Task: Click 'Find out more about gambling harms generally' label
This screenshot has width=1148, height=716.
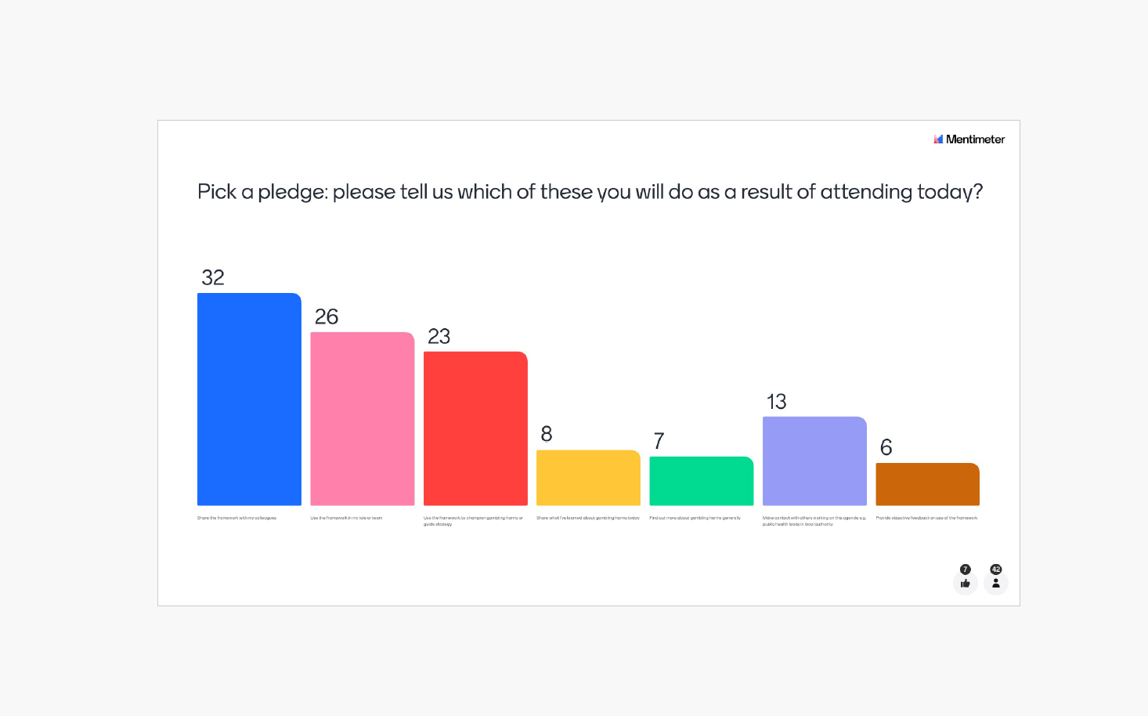Action: tap(695, 518)
